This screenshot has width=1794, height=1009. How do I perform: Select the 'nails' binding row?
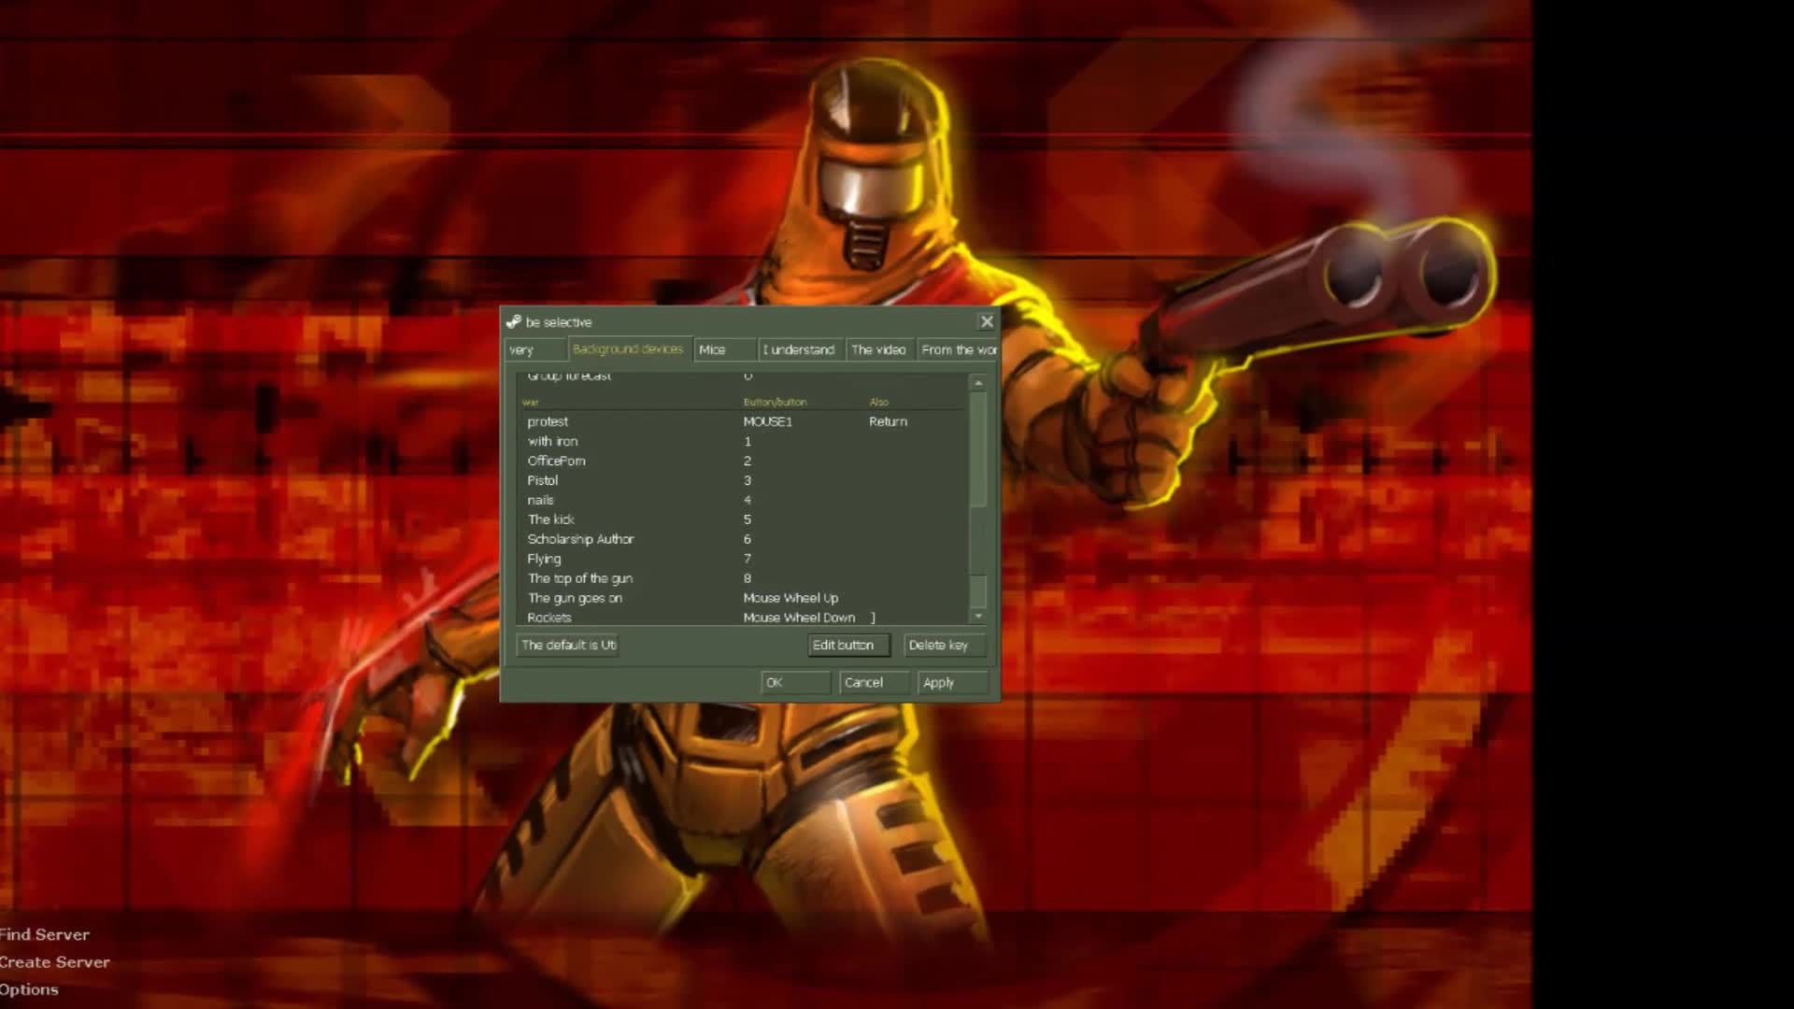click(x=744, y=500)
